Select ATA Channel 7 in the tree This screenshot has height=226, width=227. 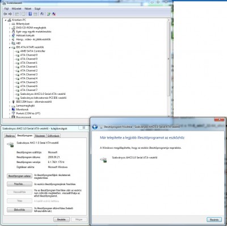coord(29,90)
